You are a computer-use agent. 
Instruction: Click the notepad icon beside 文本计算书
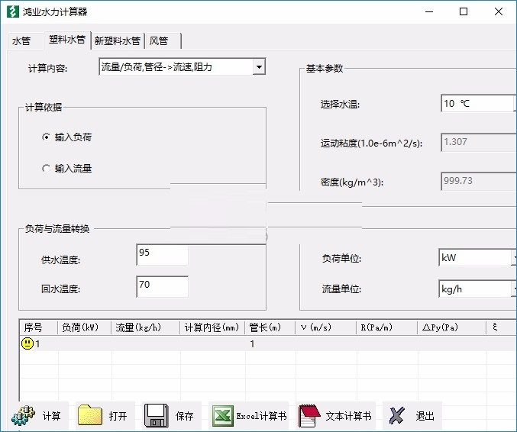pyautogui.click(x=309, y=415)
